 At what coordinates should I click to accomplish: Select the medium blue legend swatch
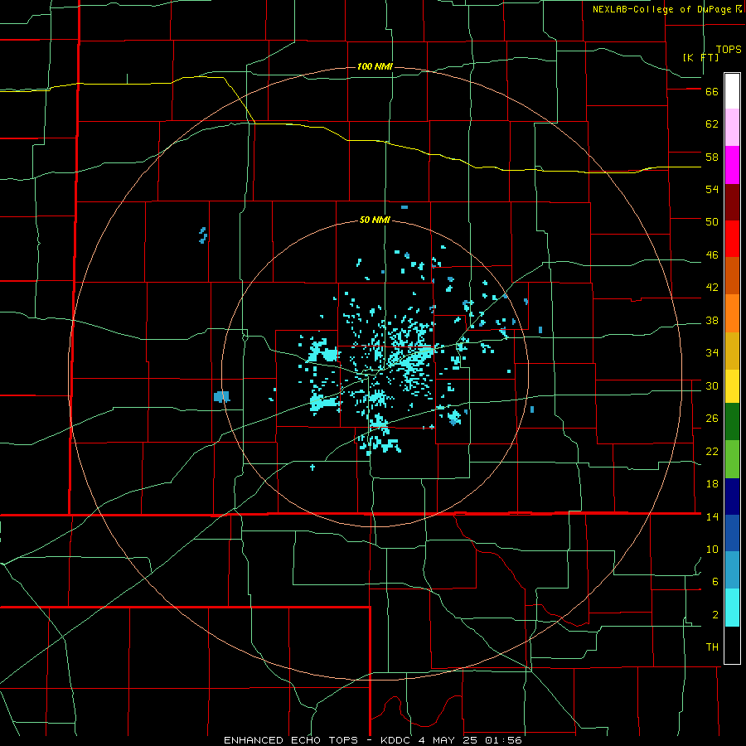click(x=732, y=533)
